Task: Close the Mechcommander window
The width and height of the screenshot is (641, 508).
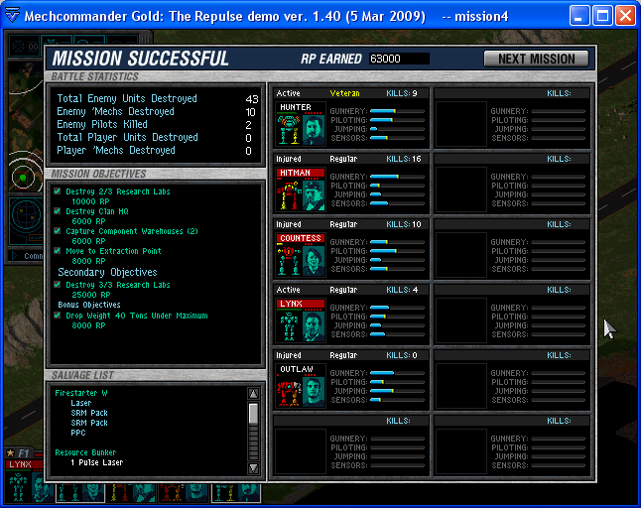Action: 625,16
